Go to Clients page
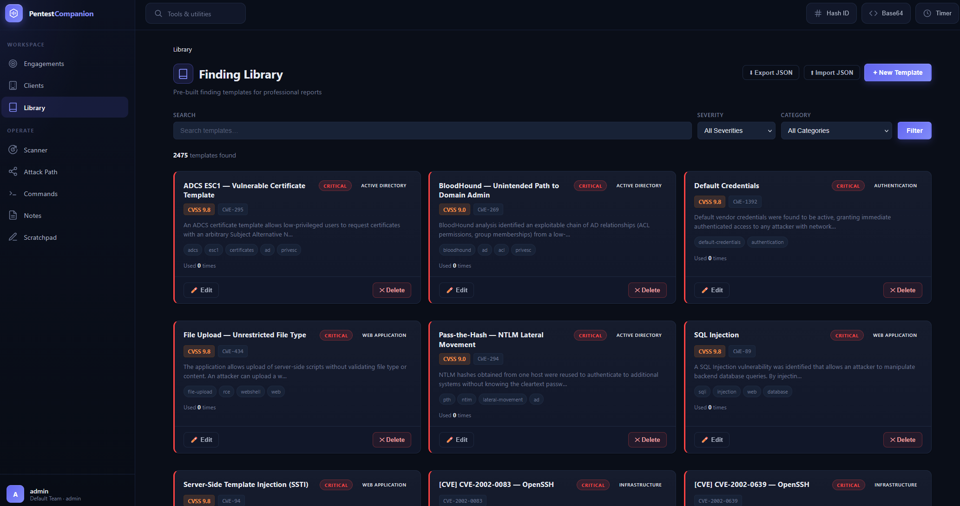The image size is (960, 506). click(65, 85)
